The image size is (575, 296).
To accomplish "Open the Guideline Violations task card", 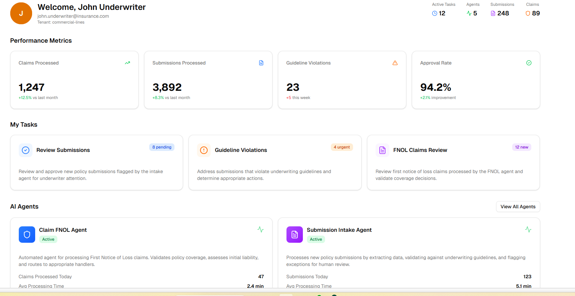I will (275, 163).
